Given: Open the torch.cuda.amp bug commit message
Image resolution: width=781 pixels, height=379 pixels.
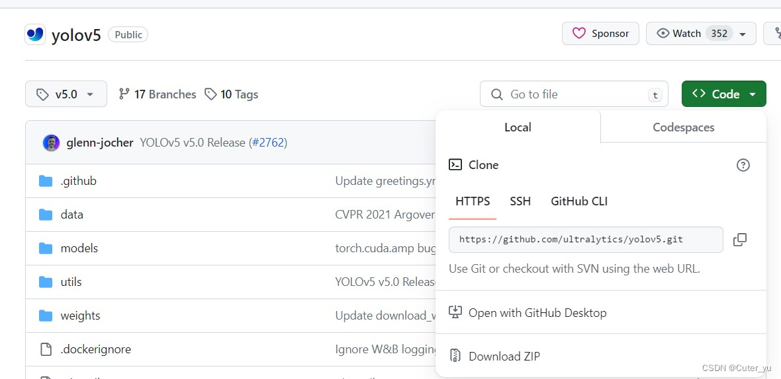Looking at the screenshot, I should pyautogui.click(x=385, y=248).
